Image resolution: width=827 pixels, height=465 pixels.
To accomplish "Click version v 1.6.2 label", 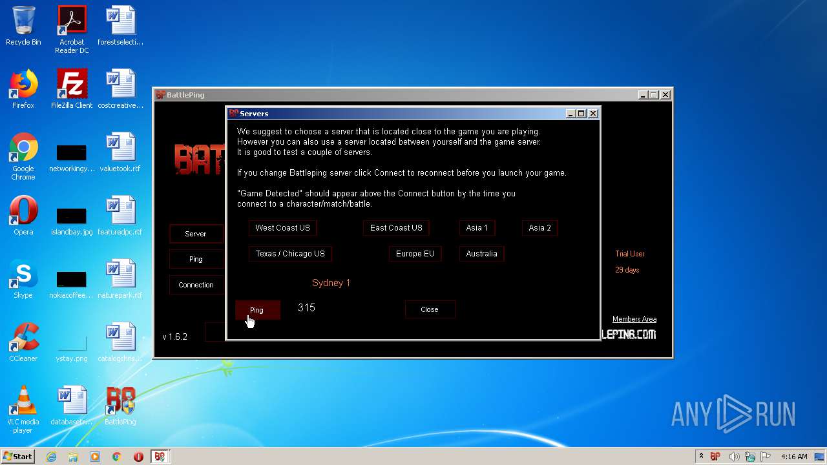I will (x=174, y=336).
